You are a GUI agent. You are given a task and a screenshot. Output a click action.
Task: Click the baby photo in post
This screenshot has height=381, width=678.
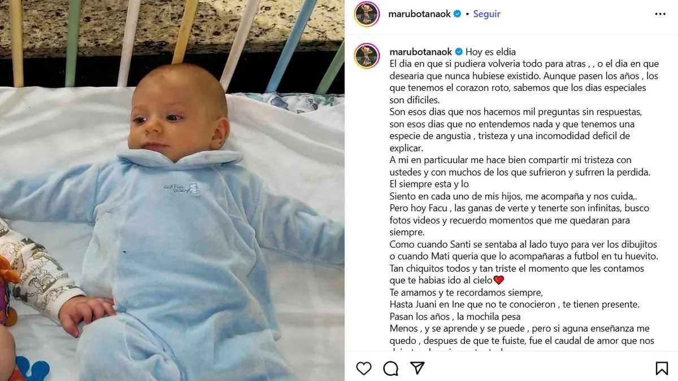coord(172,190)
